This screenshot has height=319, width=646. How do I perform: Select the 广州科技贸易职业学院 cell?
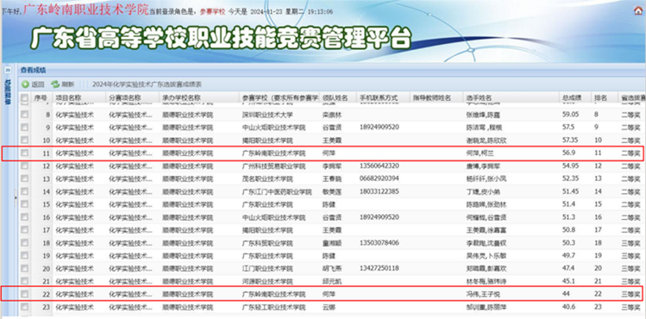(274, 166)
